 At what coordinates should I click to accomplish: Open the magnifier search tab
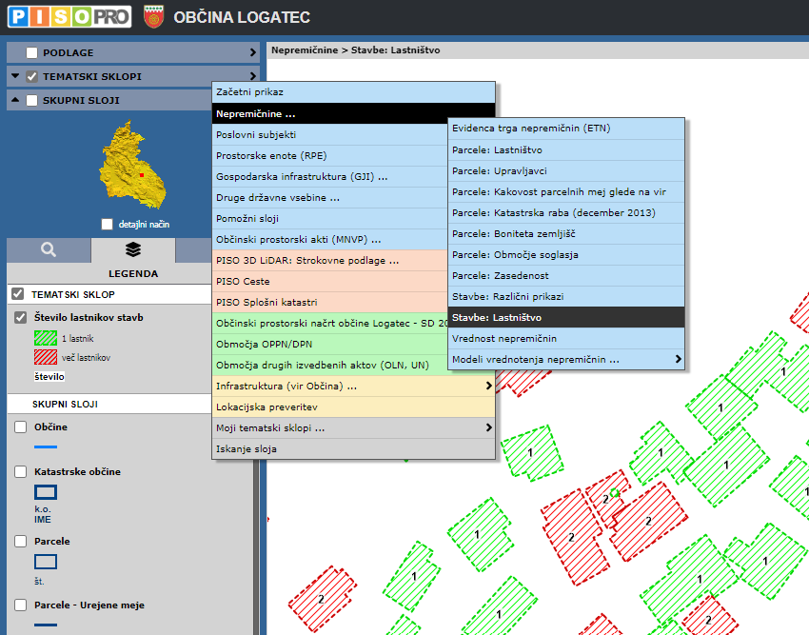point(49,249)
